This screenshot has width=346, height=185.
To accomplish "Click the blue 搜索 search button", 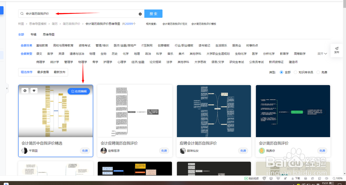I will coord(153,14).
